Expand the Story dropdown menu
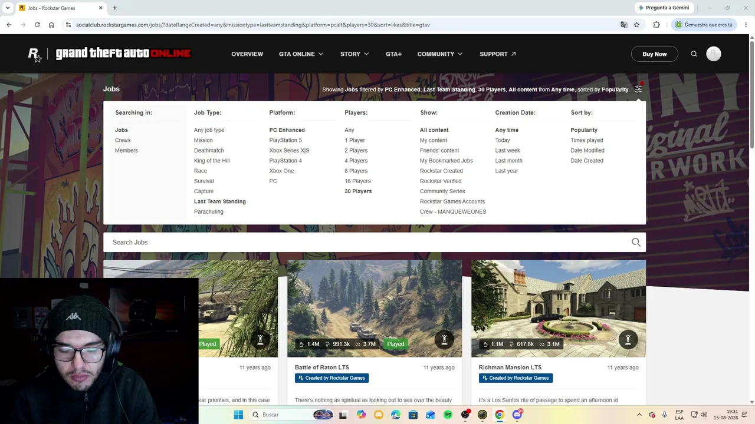755x424 pixels. (354, 54)
